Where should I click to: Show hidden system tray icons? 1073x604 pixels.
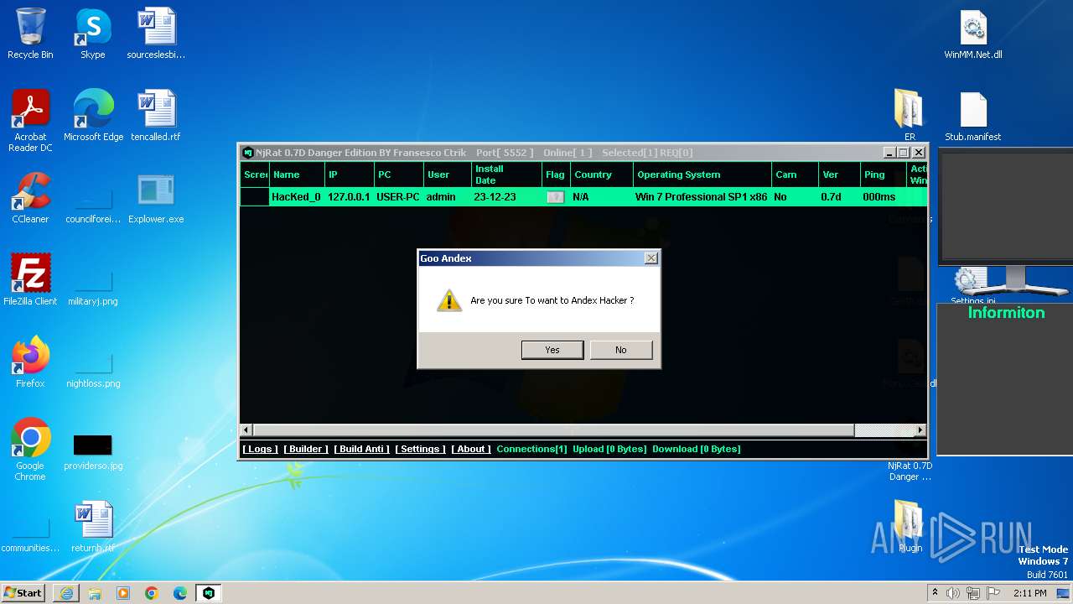935,592
